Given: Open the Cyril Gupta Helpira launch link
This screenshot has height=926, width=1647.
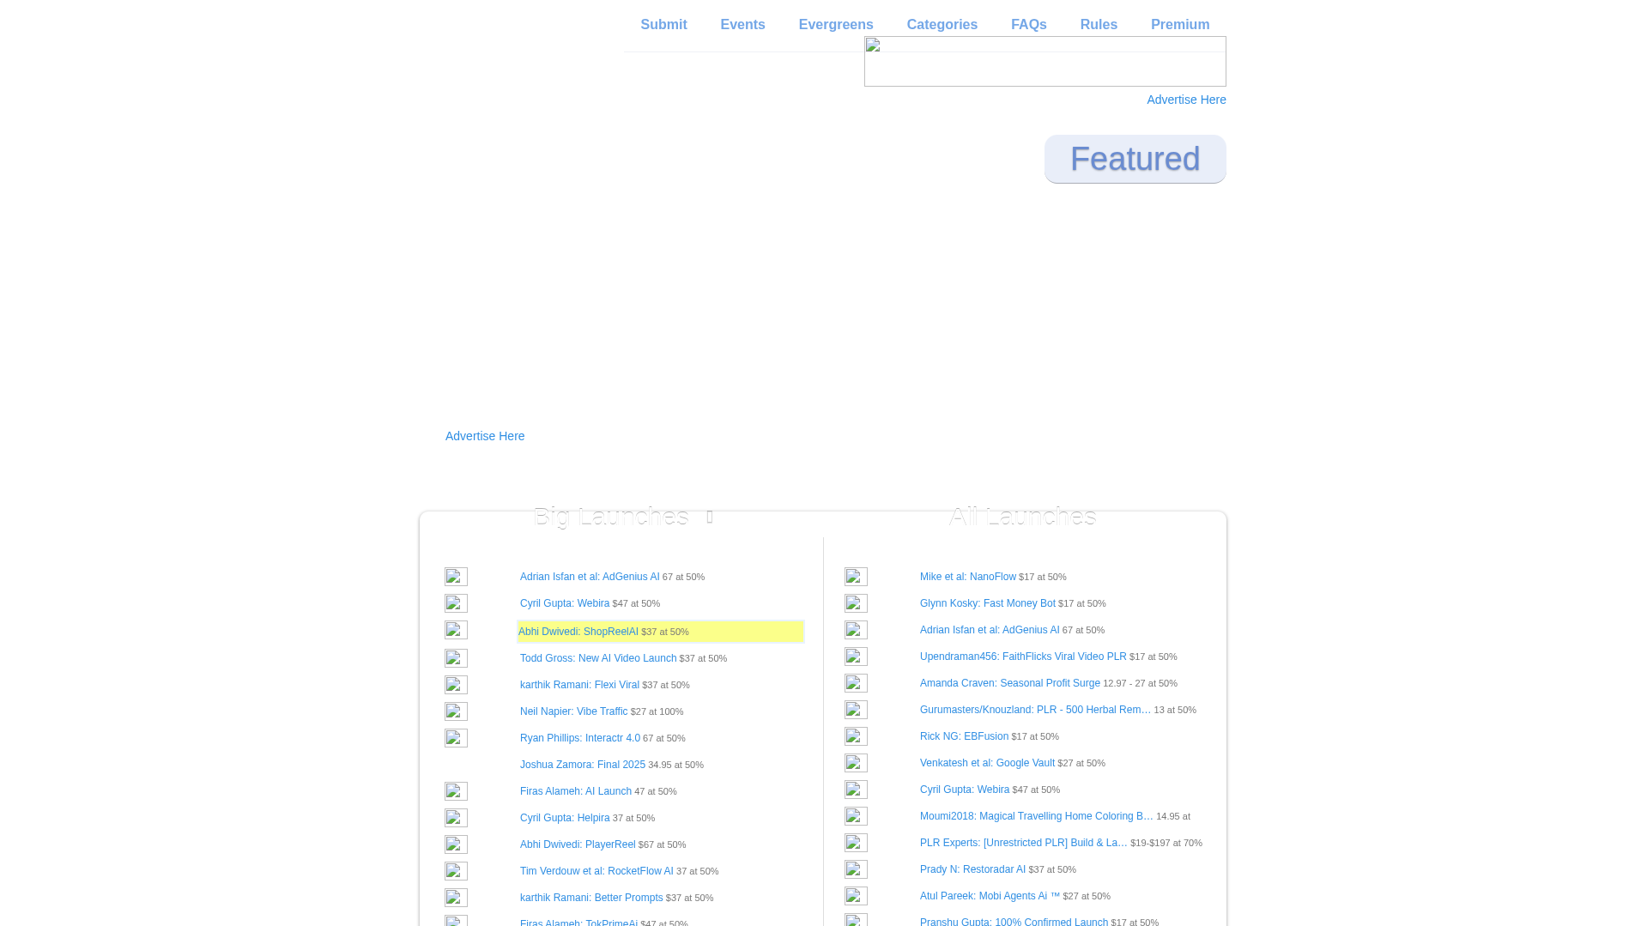Looking at the screenshot, I should pos(565,818).
